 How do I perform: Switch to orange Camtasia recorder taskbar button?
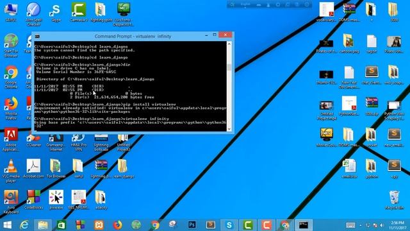tap(266, 225)
